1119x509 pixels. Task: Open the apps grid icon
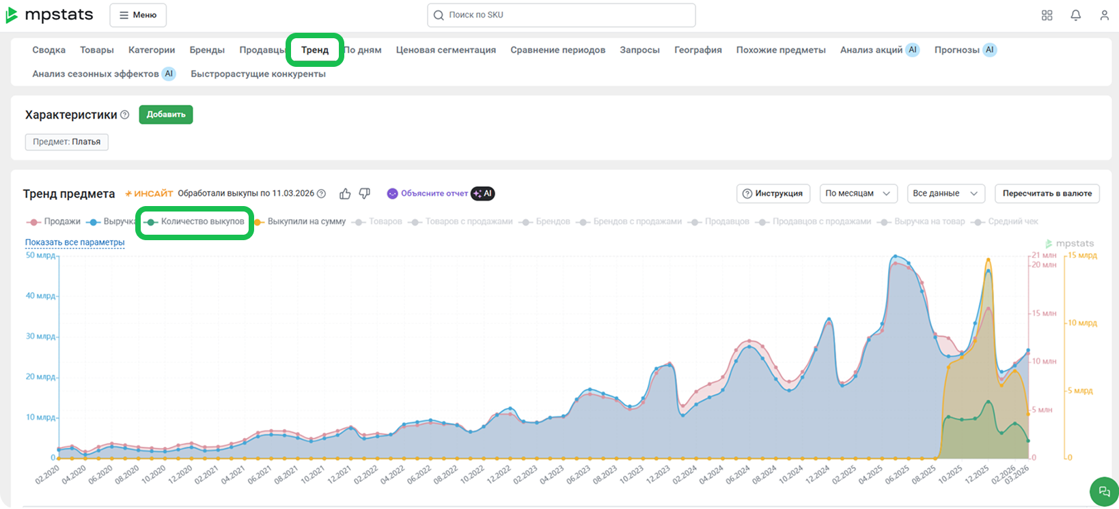coord(1047,15)
